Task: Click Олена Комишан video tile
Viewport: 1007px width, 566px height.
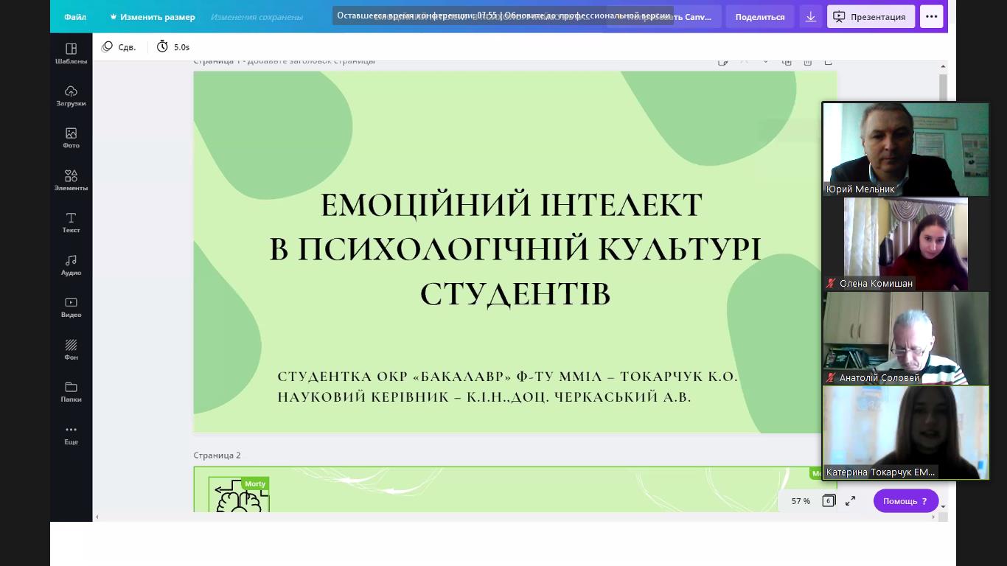Action: [905, 244]
